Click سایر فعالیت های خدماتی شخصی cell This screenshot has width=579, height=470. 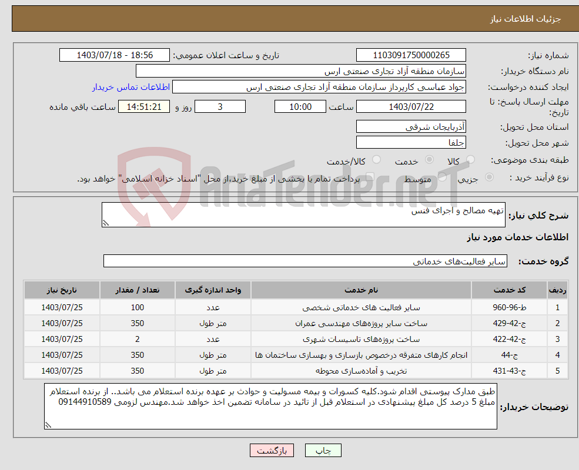click(x=361, y=307)
